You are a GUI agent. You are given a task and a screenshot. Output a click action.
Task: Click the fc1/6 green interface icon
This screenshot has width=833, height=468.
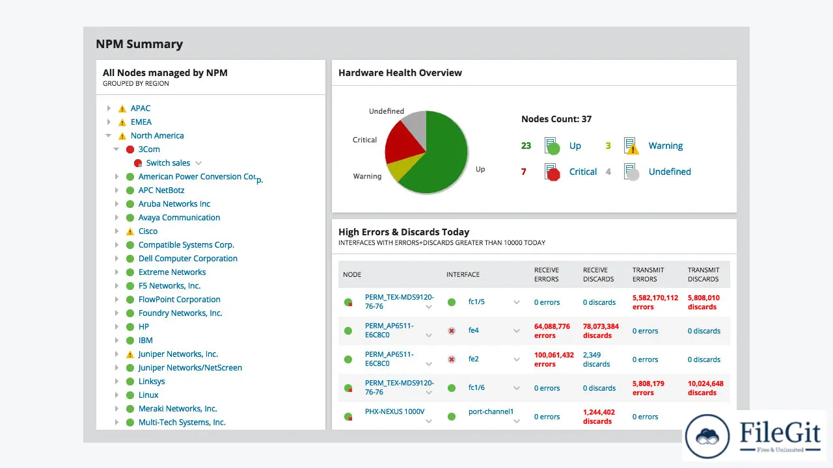click(x=452, y=388)
